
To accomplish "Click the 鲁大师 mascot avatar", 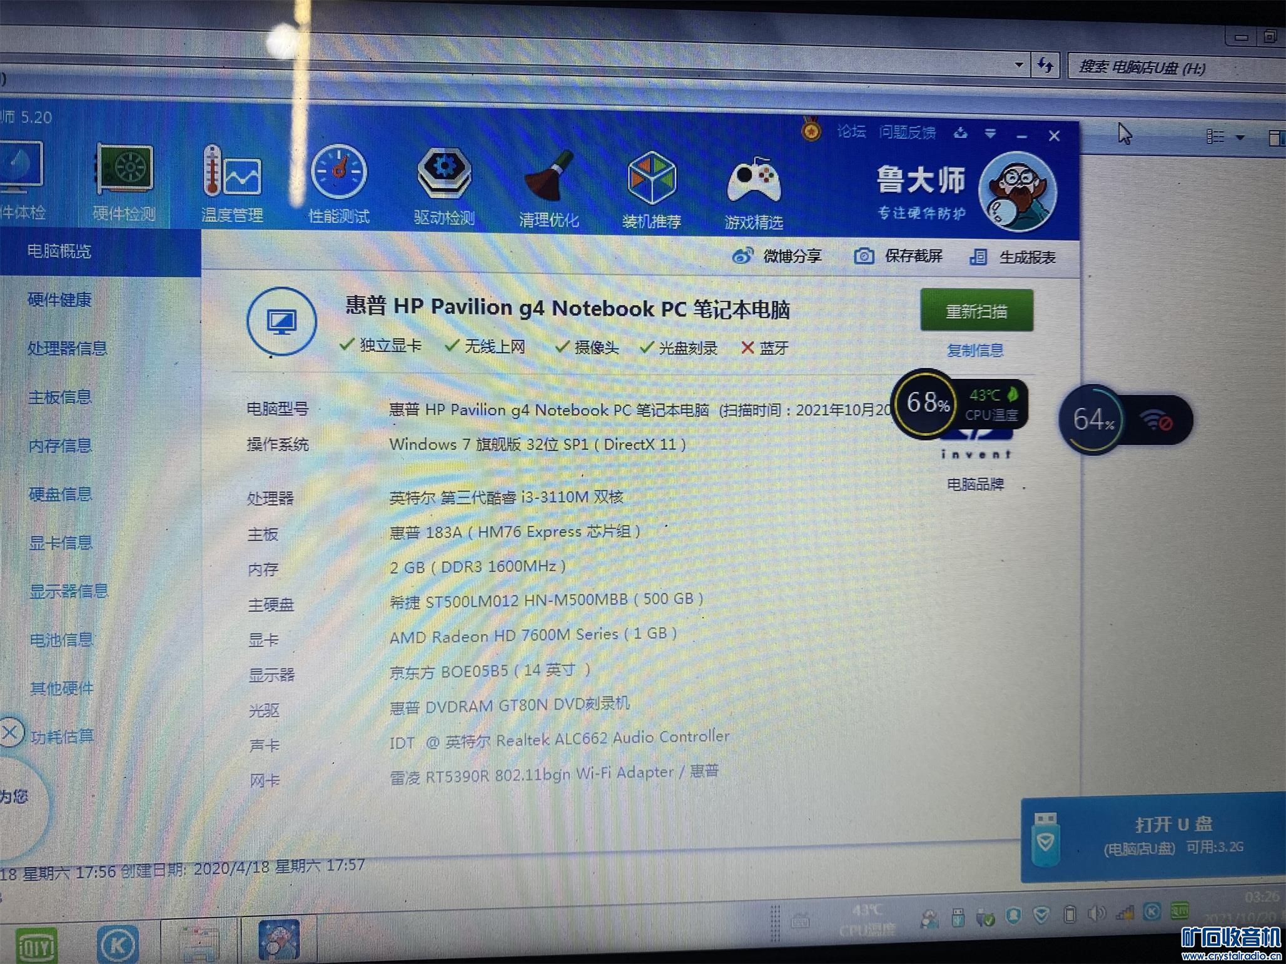I will click(x=1018, y=191).
